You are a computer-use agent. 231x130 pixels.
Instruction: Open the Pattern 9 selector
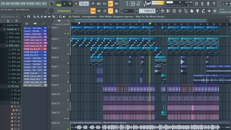coord(147,11)
